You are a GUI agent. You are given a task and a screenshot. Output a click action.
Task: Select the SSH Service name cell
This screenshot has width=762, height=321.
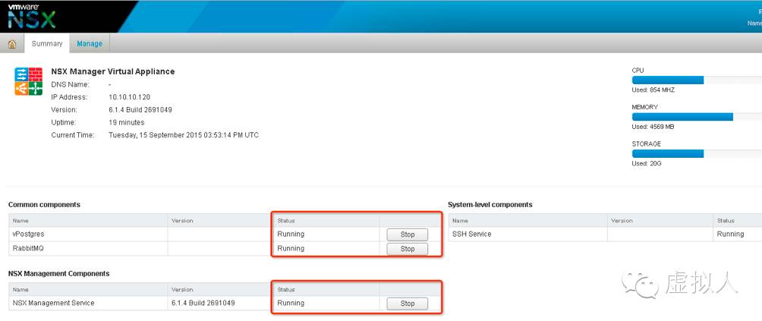point(527,234)
